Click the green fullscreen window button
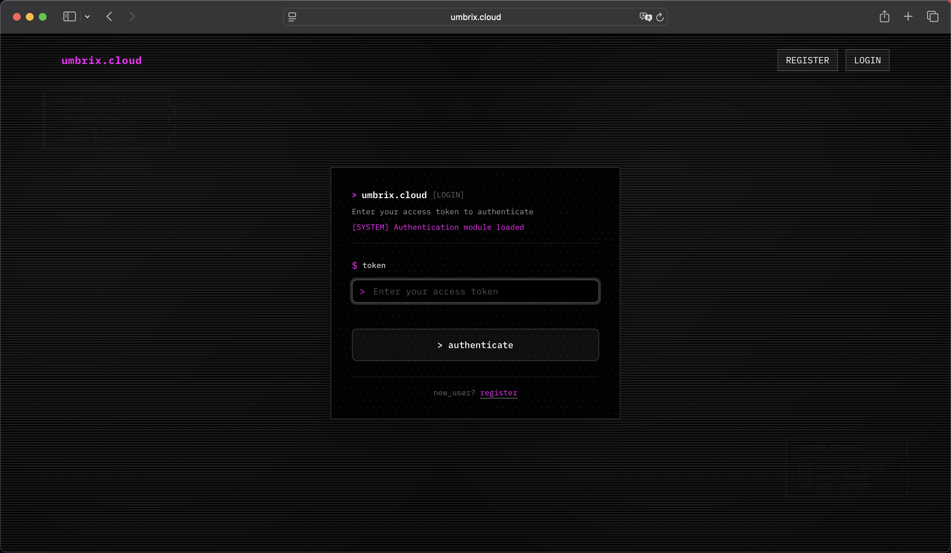The image size is (951, 553). coord(43,16)
